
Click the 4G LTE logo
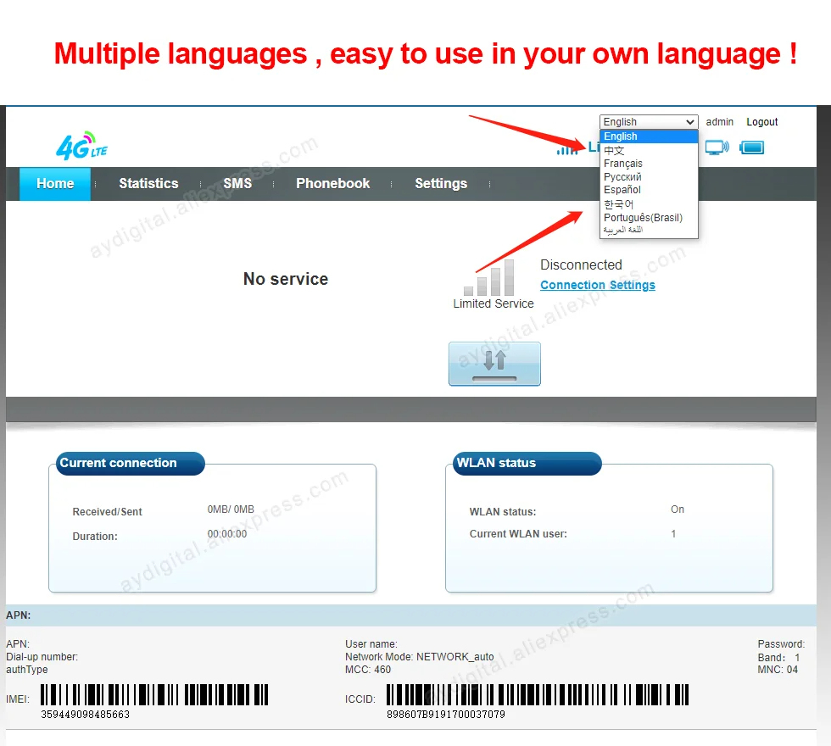pyautogui.click(x=81, y=146)
